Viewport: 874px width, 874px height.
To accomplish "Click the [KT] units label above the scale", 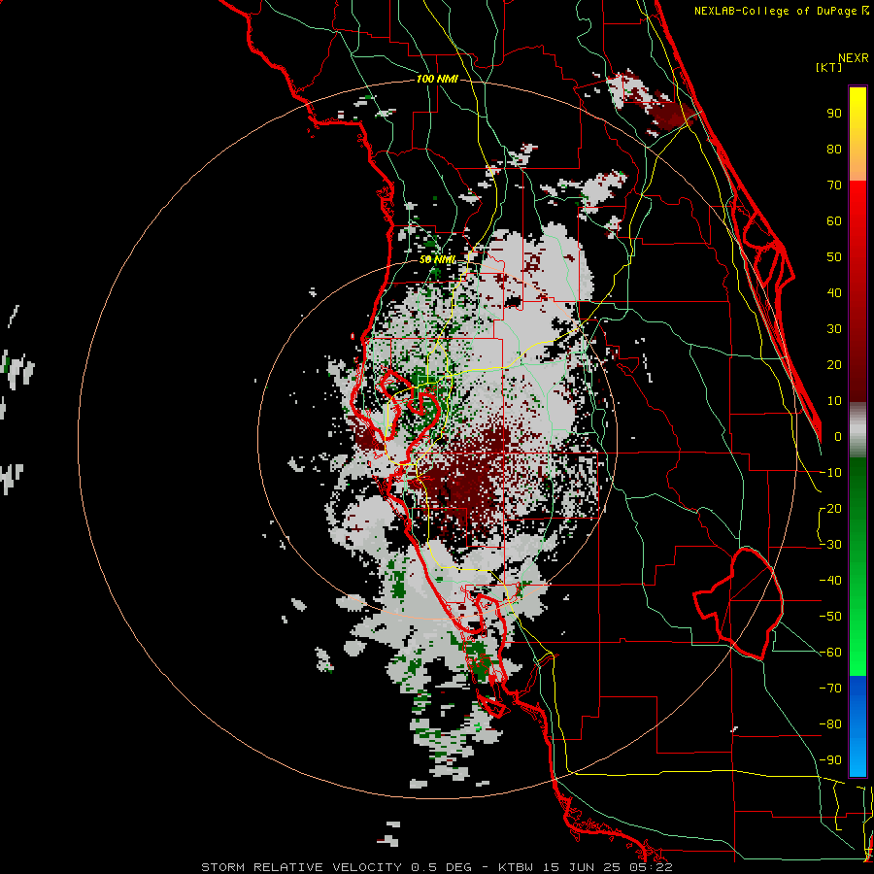I will click(829, 67).
